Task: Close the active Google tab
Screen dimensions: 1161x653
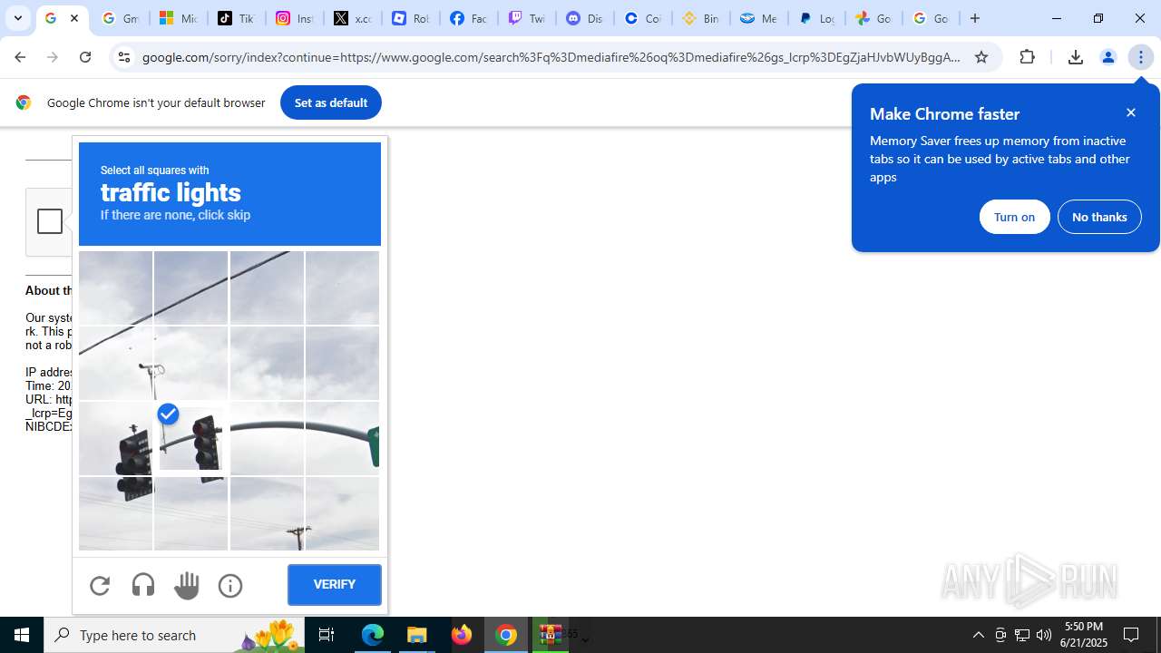Action: tap(74, 18)
